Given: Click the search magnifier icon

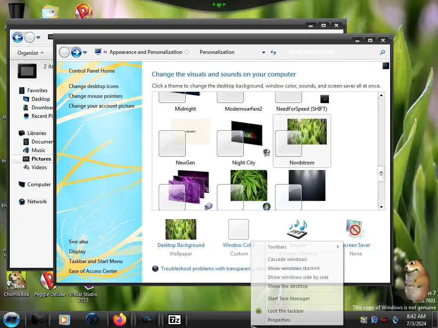Looking at the screenshot, I should (x=382, y=52).
